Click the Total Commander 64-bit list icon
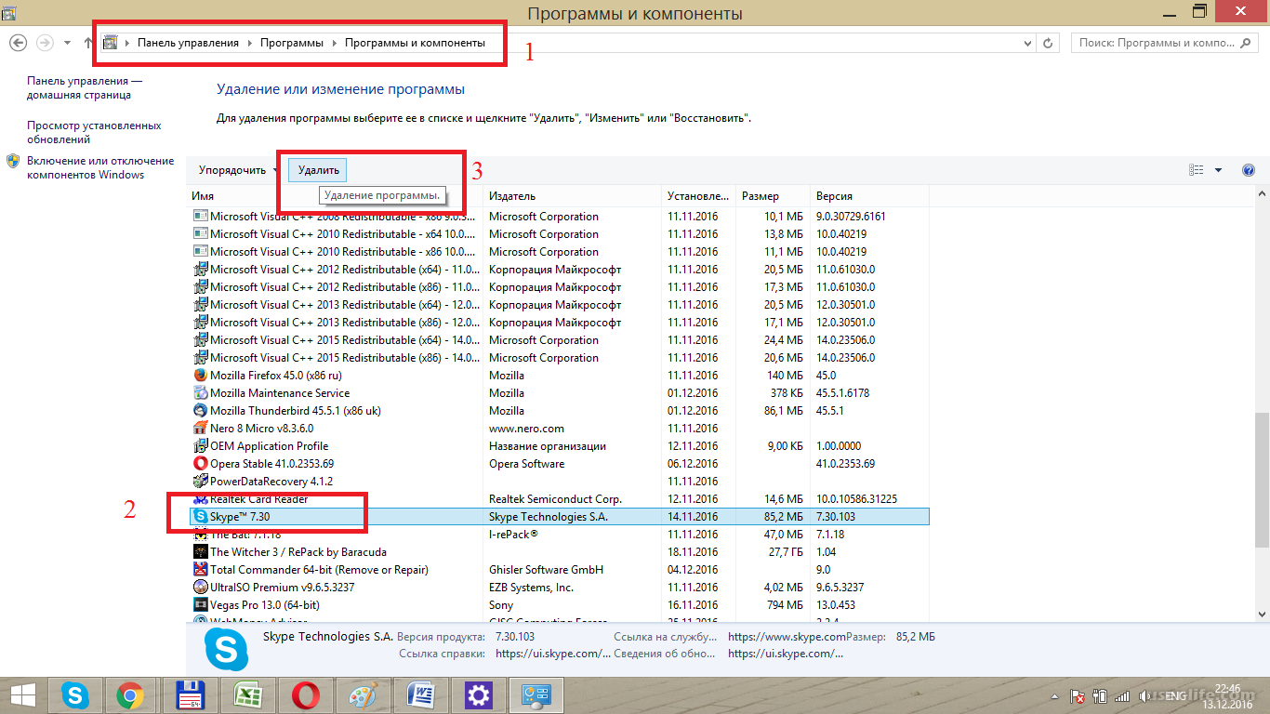The height and width of the screenshot is (714, 1270). [x=200, y=570]
